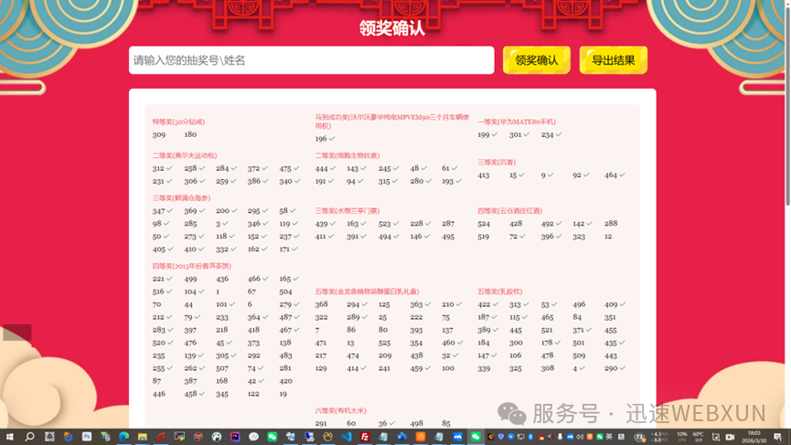
Task: Launch Photoshop from the taskbar
Action: tap(87, 437)
